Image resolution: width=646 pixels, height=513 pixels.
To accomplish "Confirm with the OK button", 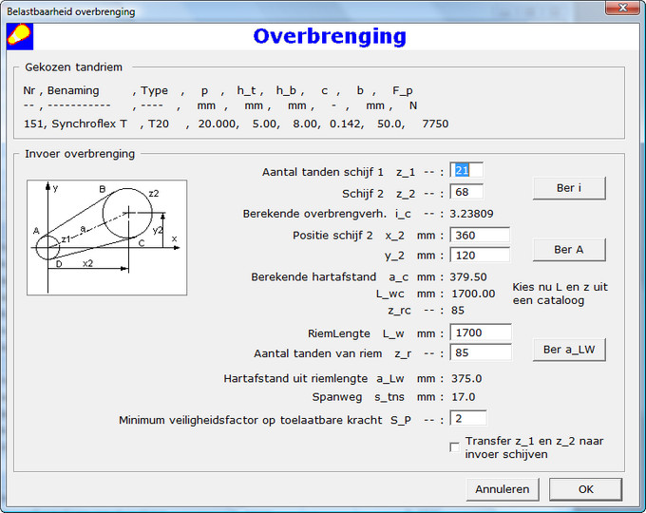I will coord(585,489).
